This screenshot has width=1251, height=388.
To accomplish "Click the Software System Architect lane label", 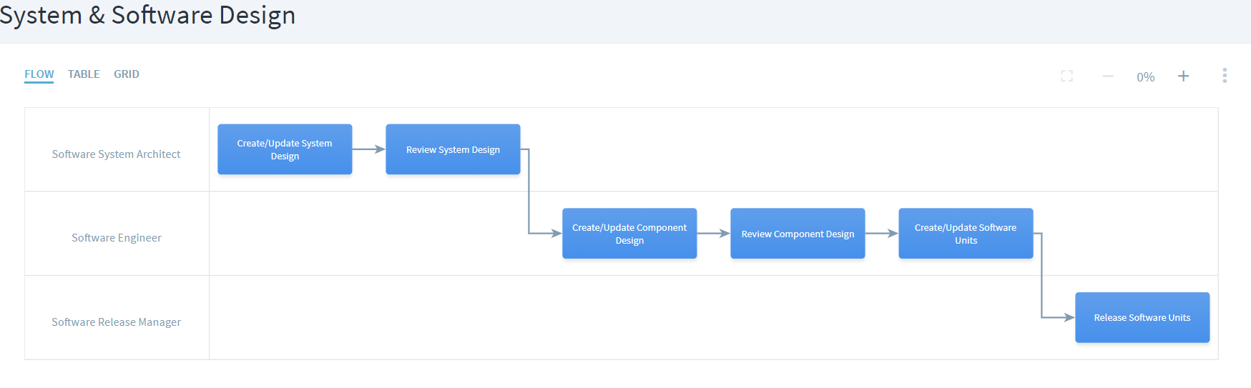I will point(116,154).
